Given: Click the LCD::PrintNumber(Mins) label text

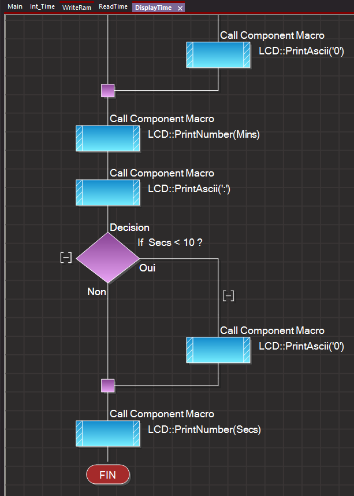Looking at the screenshot, I should pos(203,135).
